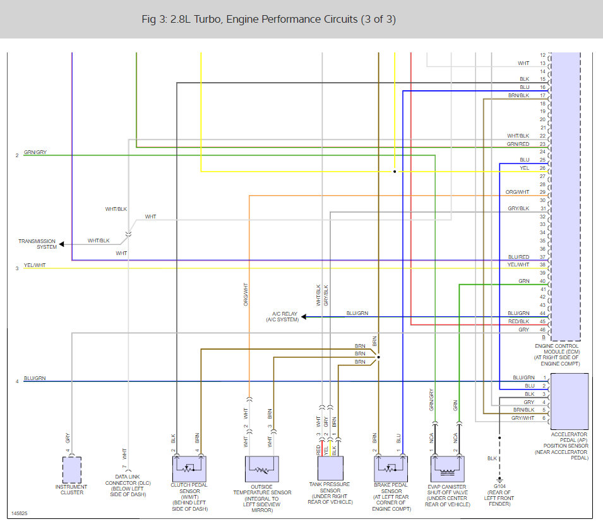
Task: Click the TRANSMISSION SYSTEM label
Action: point(37,244)
